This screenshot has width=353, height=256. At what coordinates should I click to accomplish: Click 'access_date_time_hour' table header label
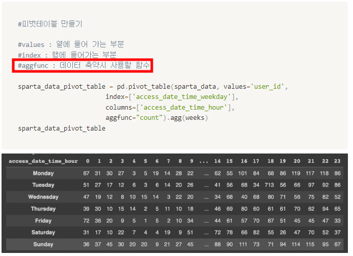[x=43, y=161]
